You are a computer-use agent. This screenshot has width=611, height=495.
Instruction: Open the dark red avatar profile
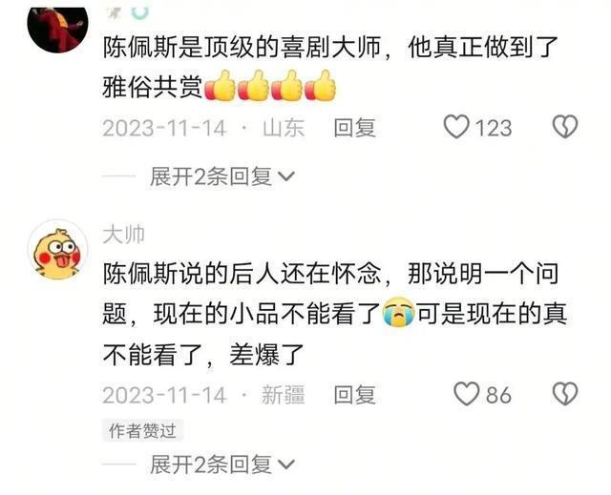point(57,28)
